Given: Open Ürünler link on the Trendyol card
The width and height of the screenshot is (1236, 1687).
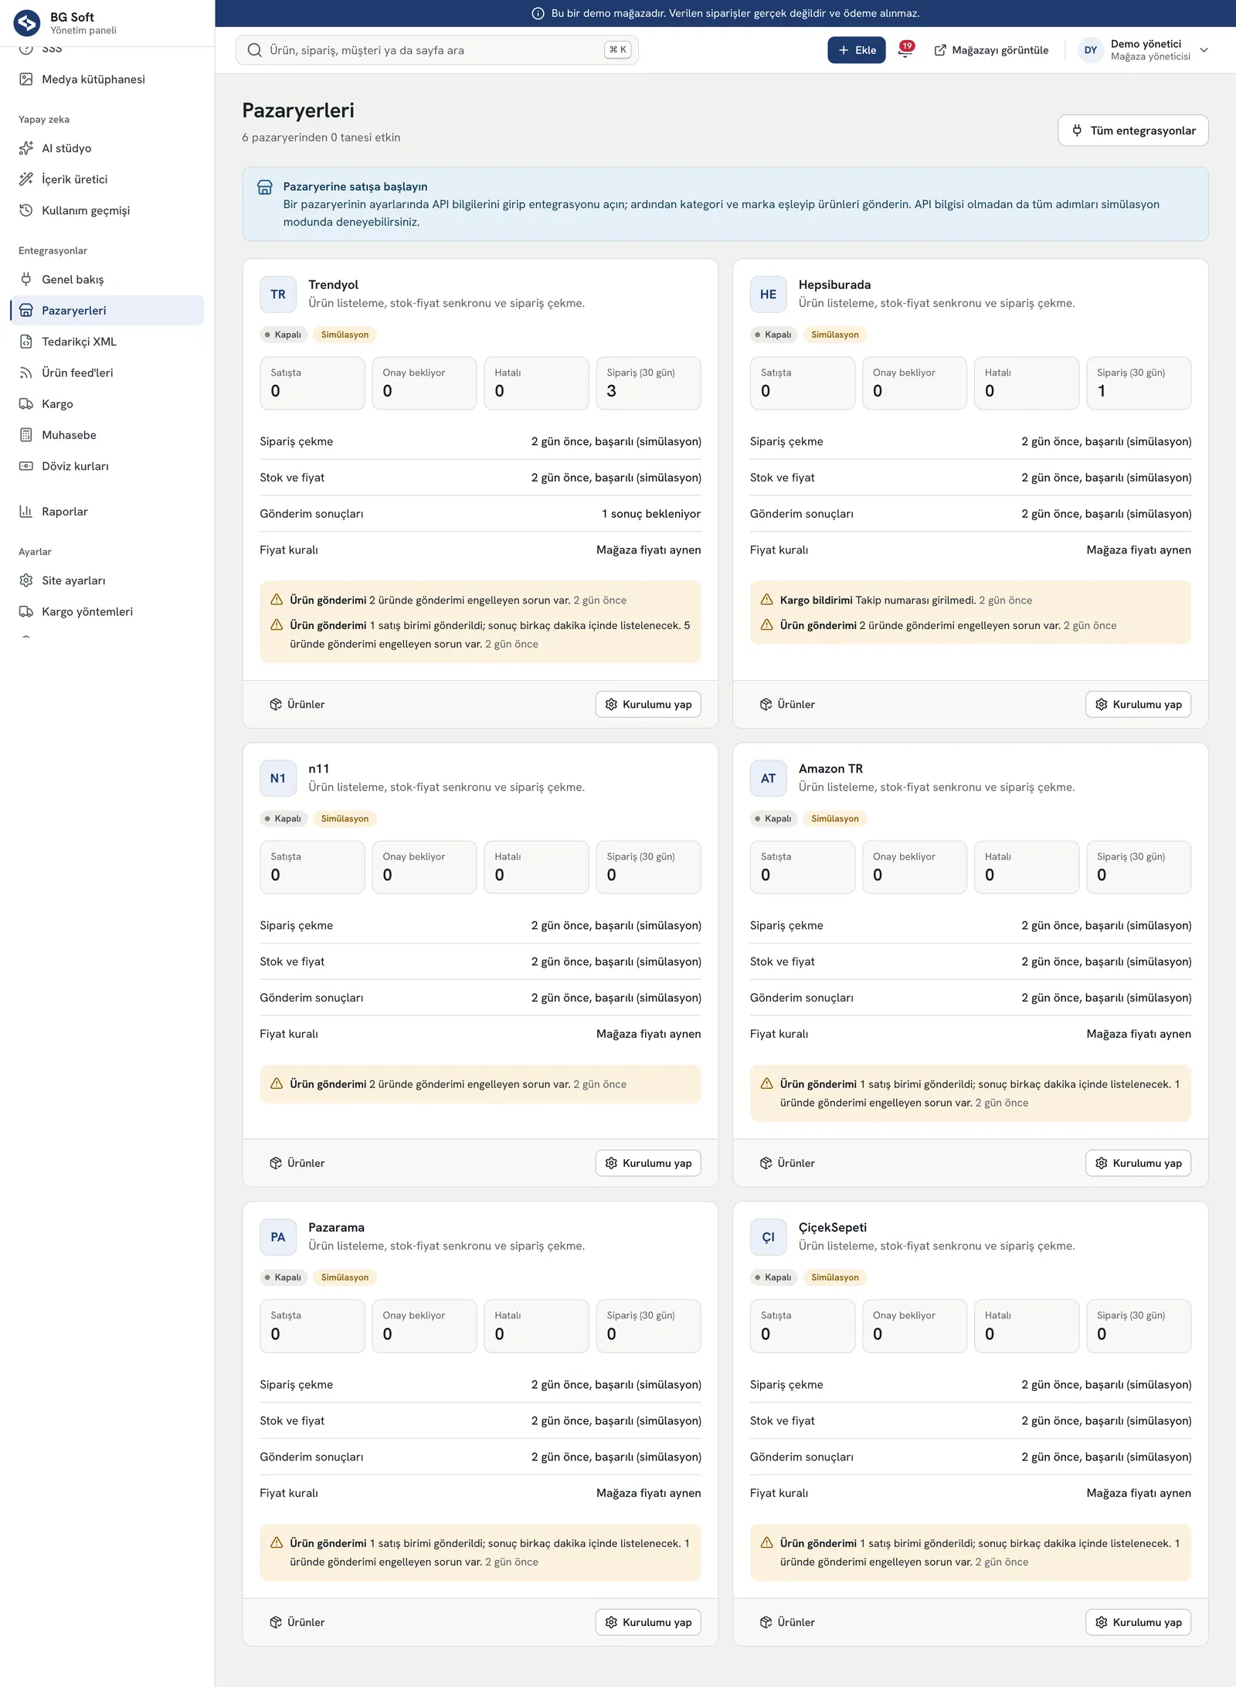Looking at the screenshot, I should click(297, 704).
